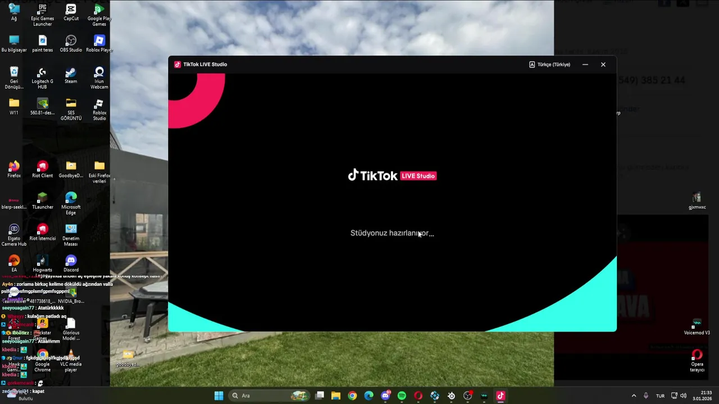Image resolution: width=719 pixels, height=404 pixels.
Task: Close the TikTok LIVE Studio window
Action: coord(603,65)
